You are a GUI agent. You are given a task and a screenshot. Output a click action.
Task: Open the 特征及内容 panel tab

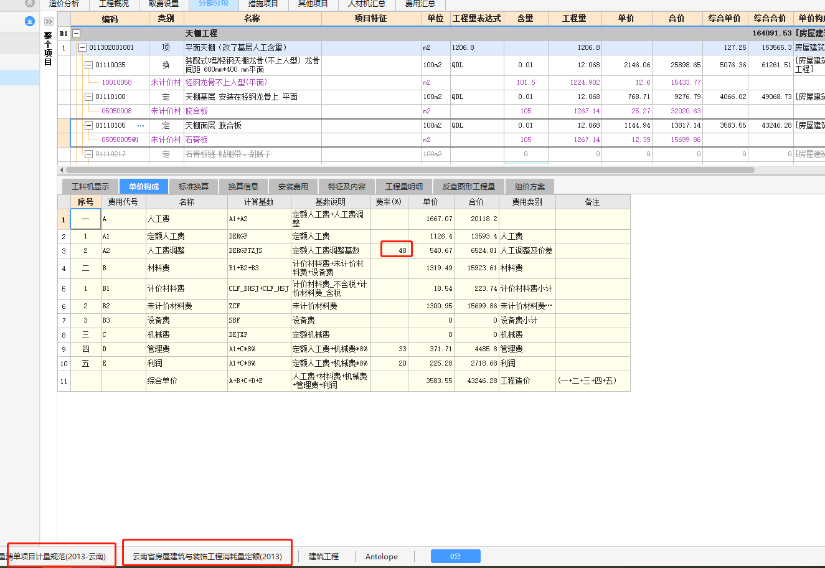pos(347,187)
